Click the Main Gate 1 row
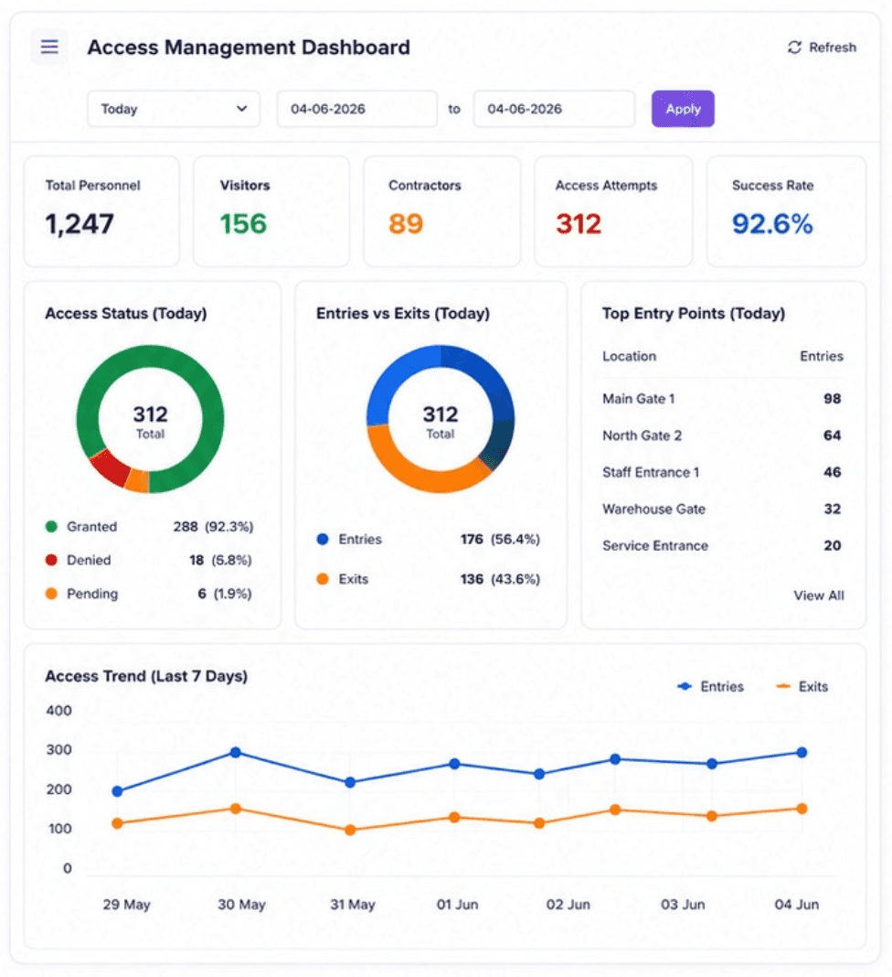The width and height of the screenshot is (892, 977). click(x=722, y=398)
